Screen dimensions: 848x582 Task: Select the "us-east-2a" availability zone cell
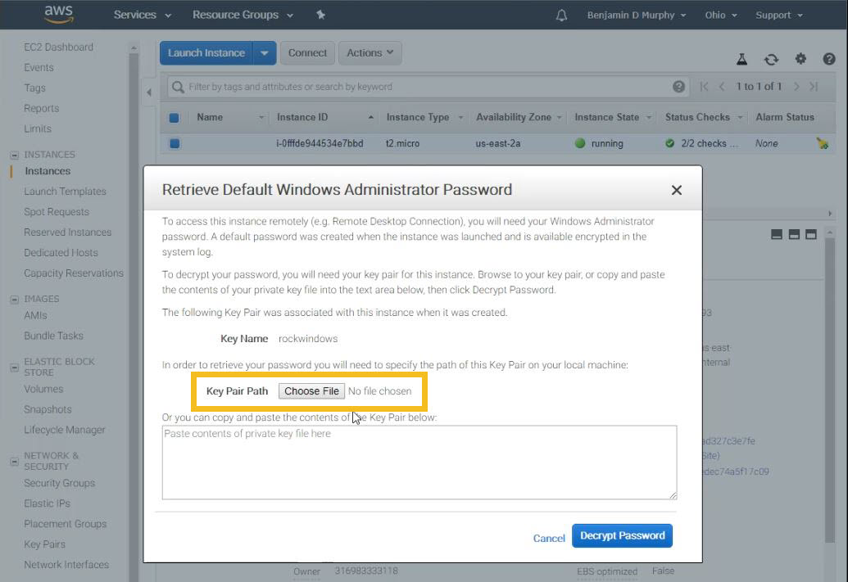point(497,143)
